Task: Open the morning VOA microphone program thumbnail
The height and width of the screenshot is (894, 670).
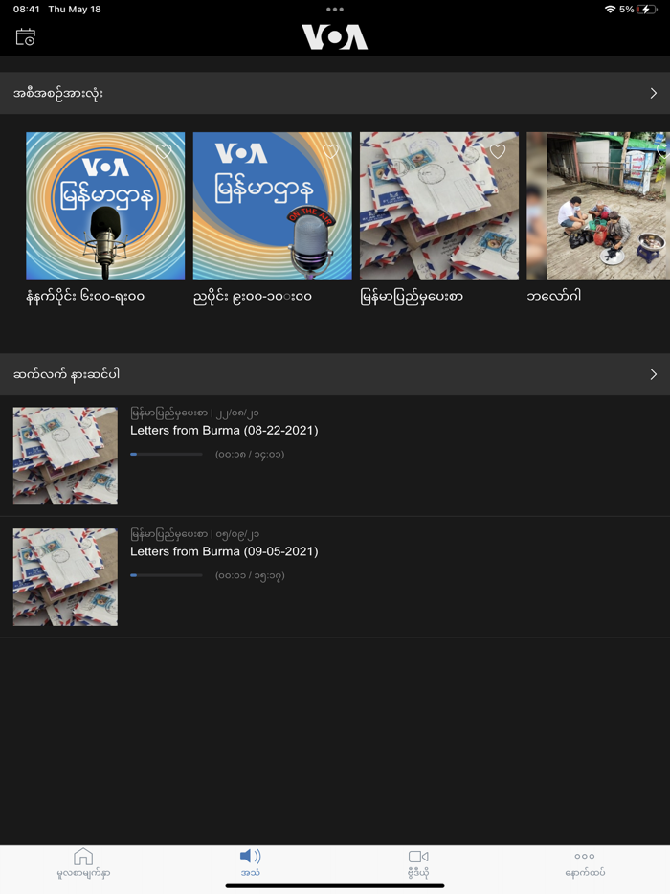Action: pyautogui.click(x=105, y=206)
